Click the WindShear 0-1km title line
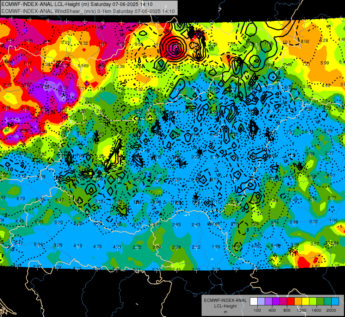Viewport: 345px width, 317px height. click(x=88, y=11)
